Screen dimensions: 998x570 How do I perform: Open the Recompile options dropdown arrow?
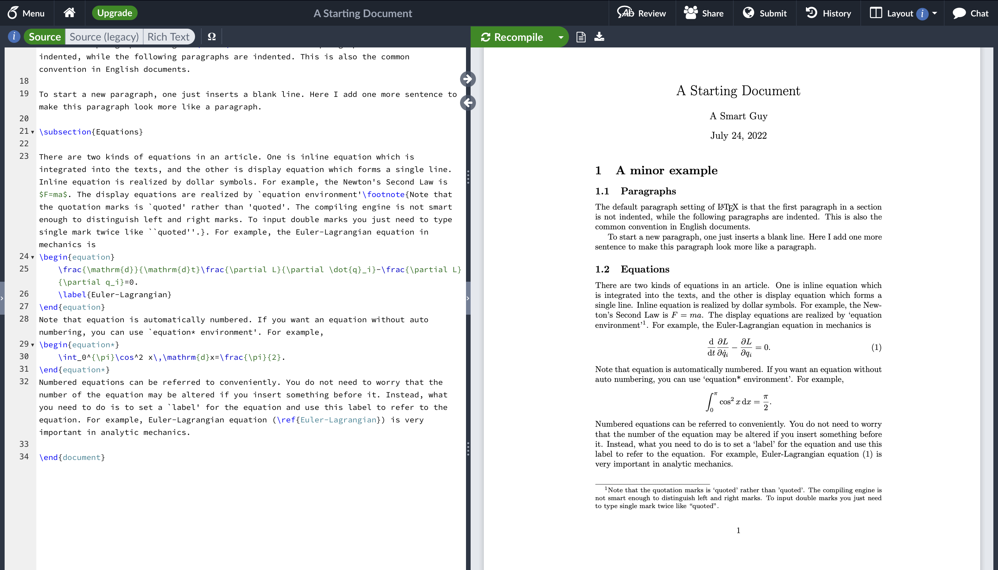tap(561, 37)
